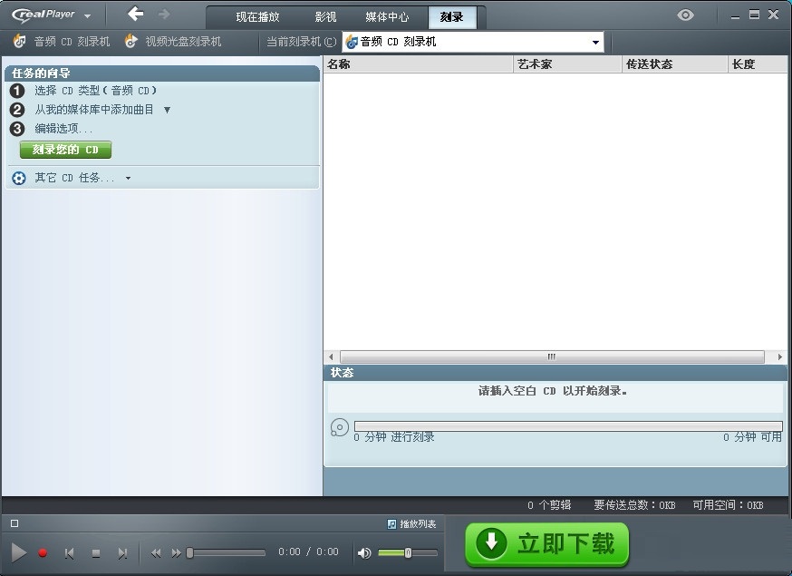Open the 当前刻录机 dropdown list
Viewport: 792px width, 576px height.
(595, 42)
